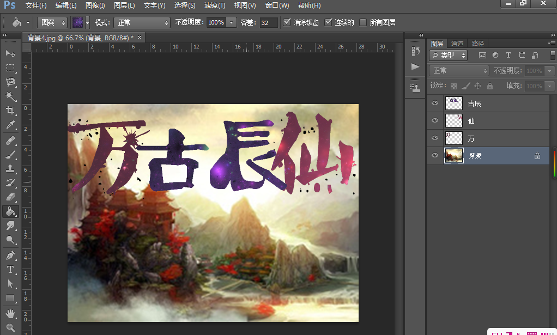Select the Clone Stamp tool
The image size is (557, 335).
(x=10, y=168)
